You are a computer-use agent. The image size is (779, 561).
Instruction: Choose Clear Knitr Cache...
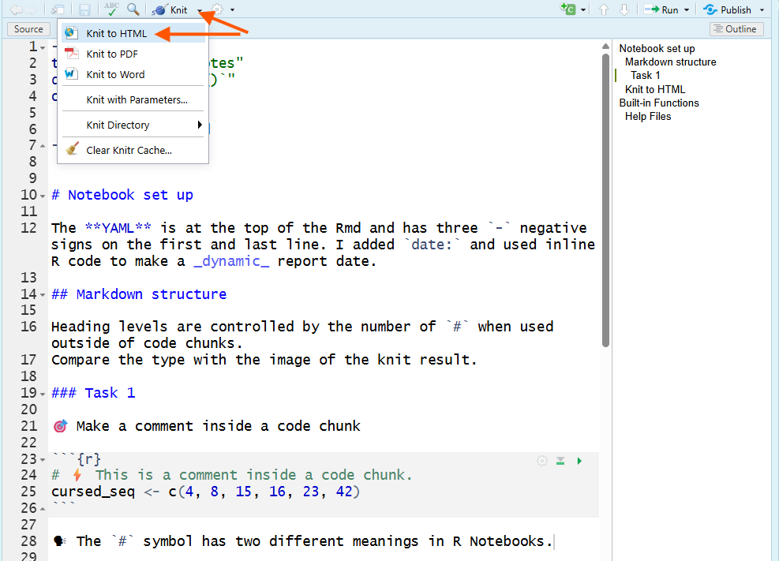click(133, 150)
